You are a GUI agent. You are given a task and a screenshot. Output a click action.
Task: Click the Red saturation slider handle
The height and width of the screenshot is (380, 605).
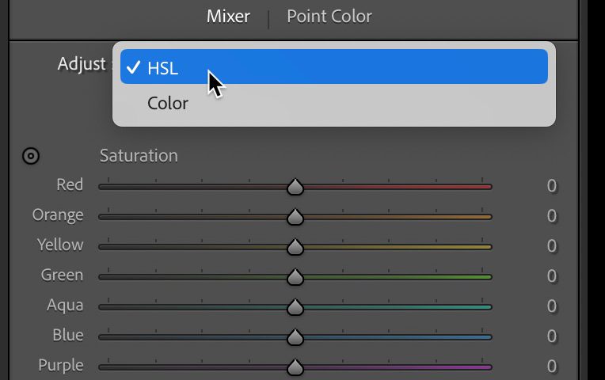tap(295, 188)
